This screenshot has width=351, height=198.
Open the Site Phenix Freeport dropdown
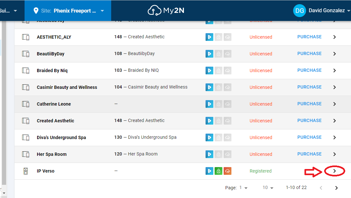click(x=68, y=11)
